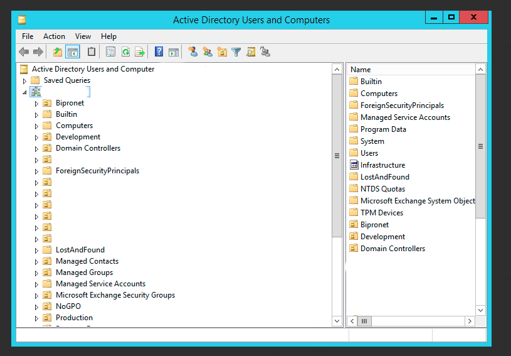This screenshot has height=356, width=511.
Task: Open the Action menu
Action: point(54,36)
